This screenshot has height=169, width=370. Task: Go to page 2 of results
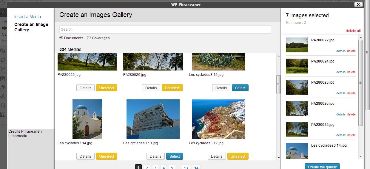(x=147, y=168)
